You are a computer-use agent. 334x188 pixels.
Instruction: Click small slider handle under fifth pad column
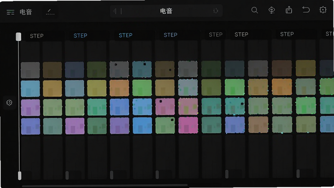[x=111, y=175]
